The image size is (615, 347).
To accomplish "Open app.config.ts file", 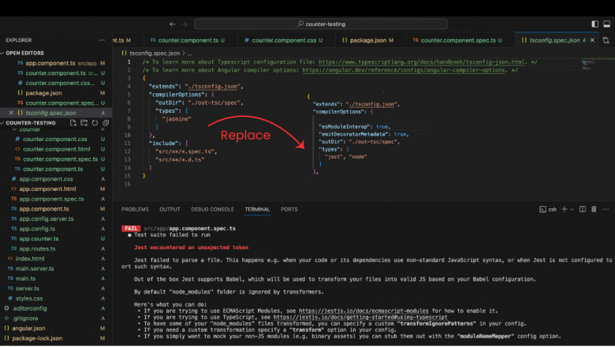I will click(x=37, y=229).
